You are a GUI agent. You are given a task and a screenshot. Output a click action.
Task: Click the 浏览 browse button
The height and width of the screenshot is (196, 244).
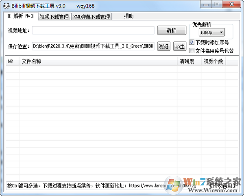click(x=163, y=46)
